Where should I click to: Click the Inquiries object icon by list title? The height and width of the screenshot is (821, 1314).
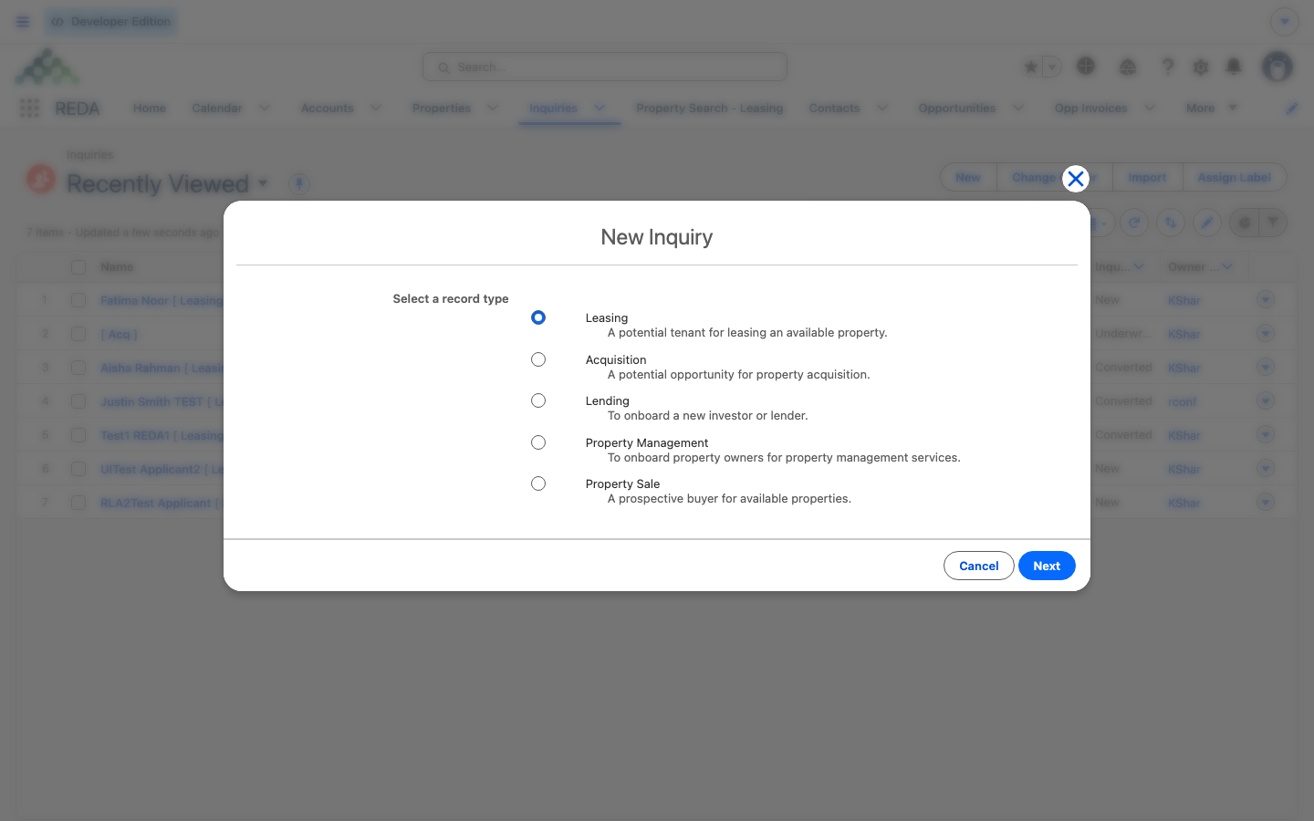(41, 178)
